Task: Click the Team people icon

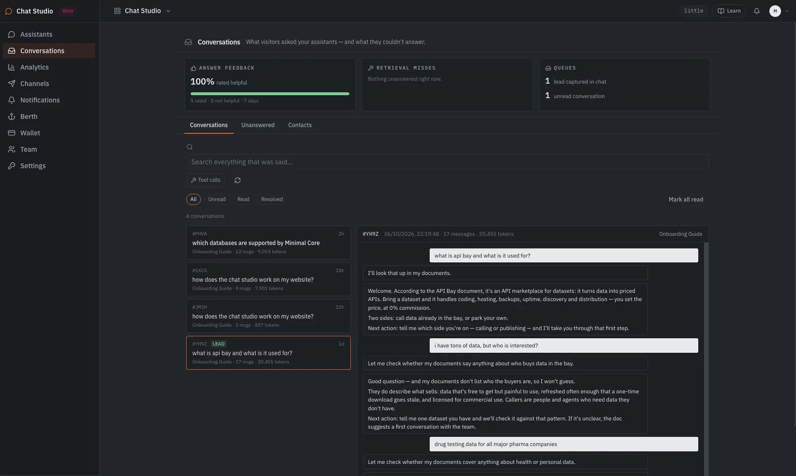Action: pos(12,149)
